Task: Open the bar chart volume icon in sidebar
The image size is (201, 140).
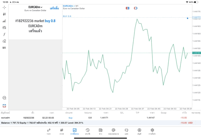Action: (x=4, y=21)
